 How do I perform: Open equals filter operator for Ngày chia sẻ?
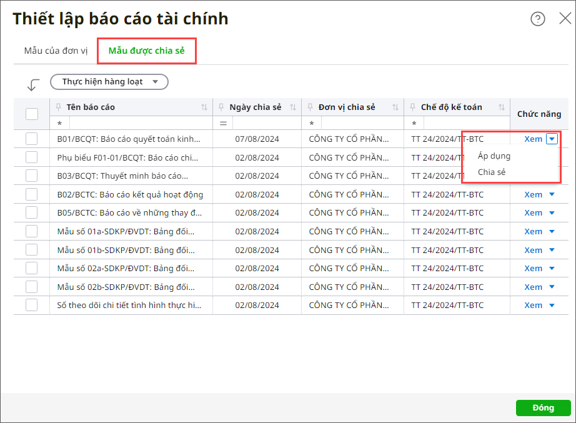(x=223, y=123)
